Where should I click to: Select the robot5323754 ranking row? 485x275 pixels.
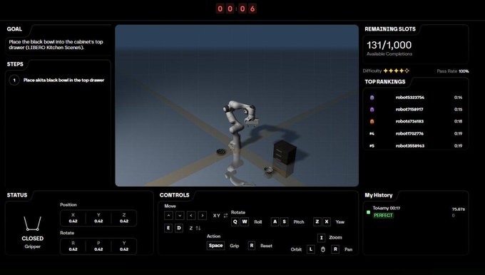(x=416, y=98)
